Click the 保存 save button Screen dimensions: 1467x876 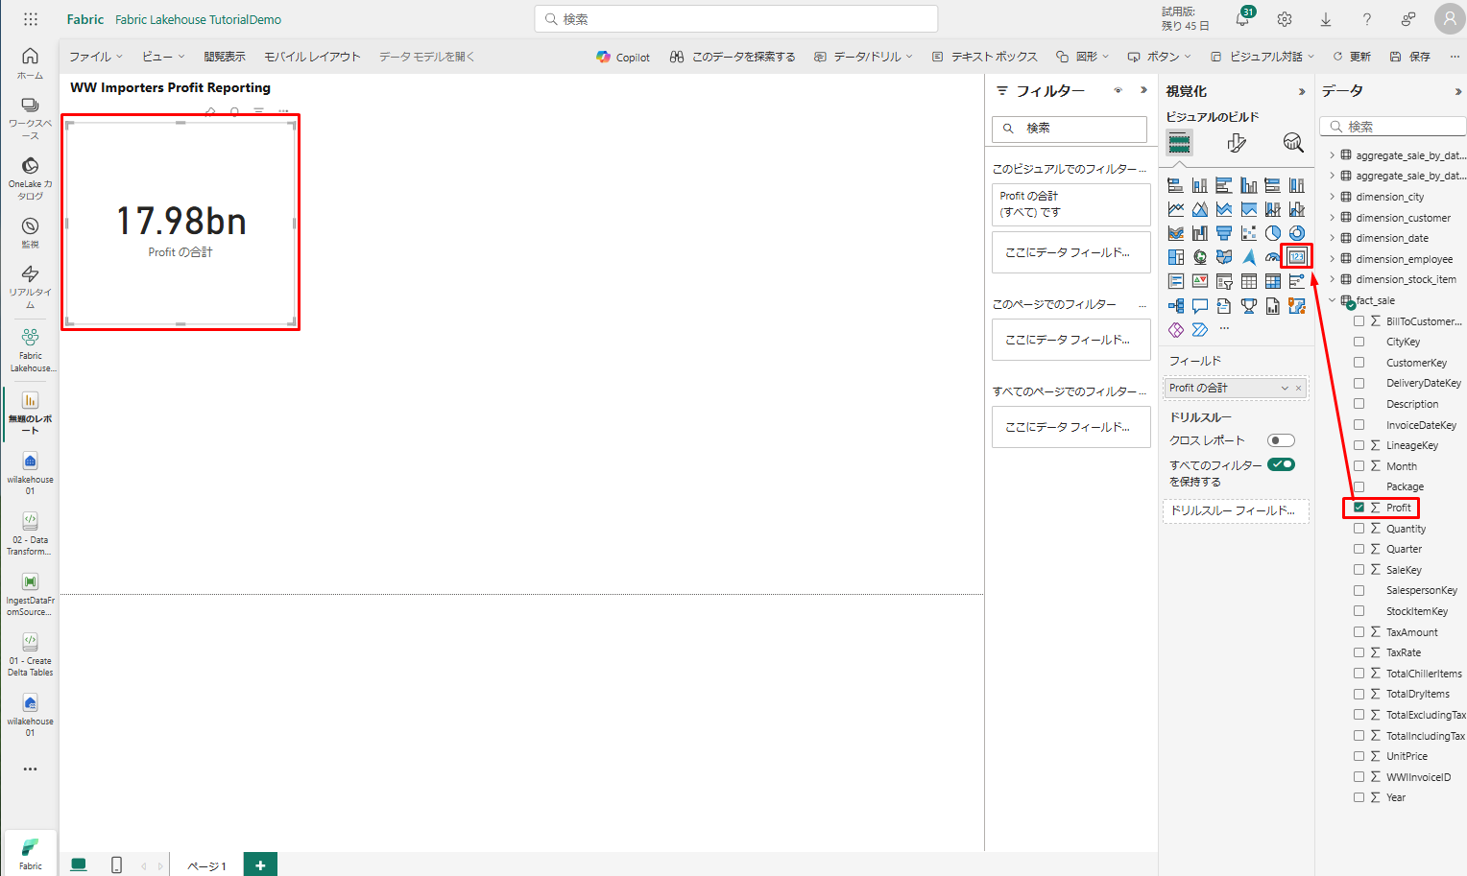click(1410, 57)
